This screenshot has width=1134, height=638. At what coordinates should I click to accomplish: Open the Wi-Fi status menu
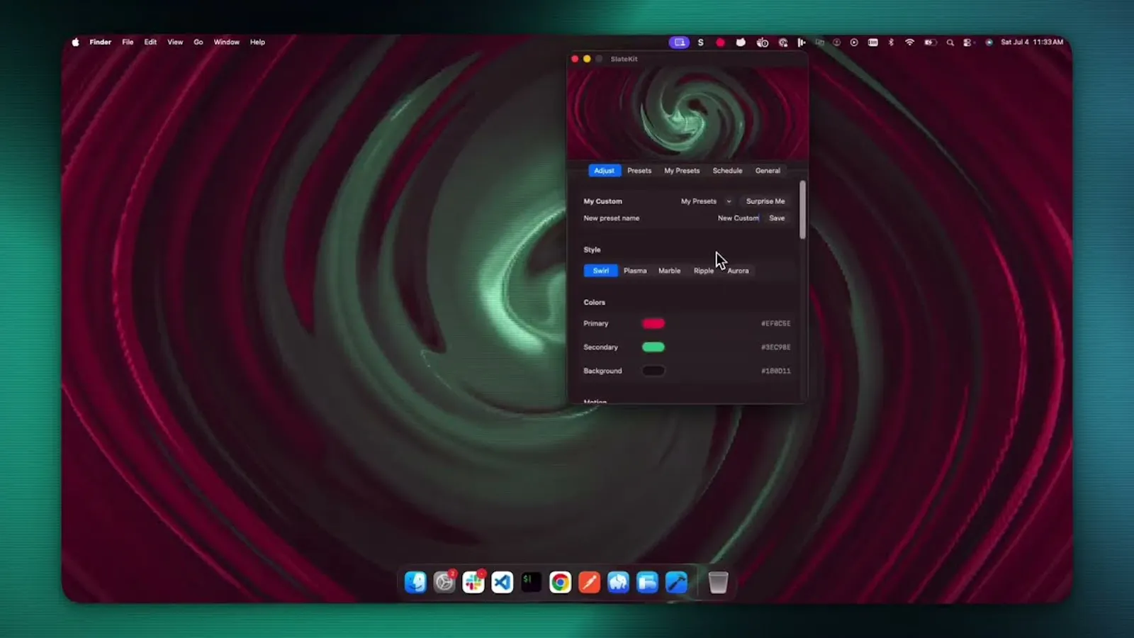909,43
